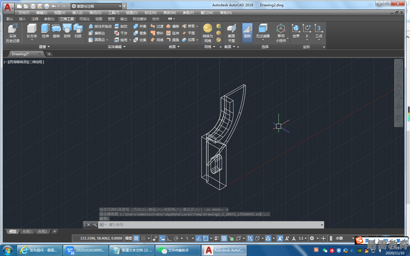Toggle the drawing grid display in status bar
The image size is (410, 256).
(136, 238)
